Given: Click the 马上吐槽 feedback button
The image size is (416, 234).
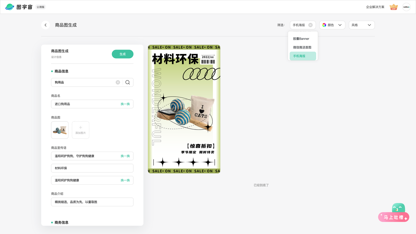Looking at the screenshot, I should pos(394,217).
